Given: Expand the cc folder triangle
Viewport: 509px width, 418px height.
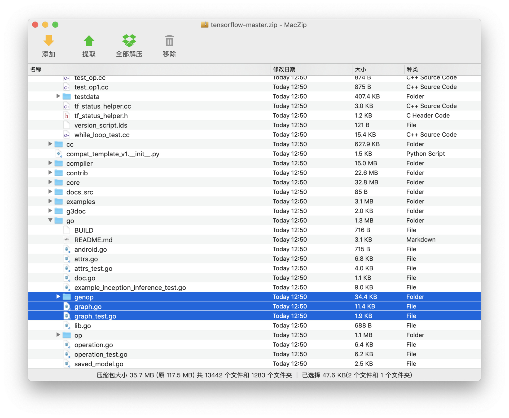Looking at the screenshot, I should (x=50, y=144).
